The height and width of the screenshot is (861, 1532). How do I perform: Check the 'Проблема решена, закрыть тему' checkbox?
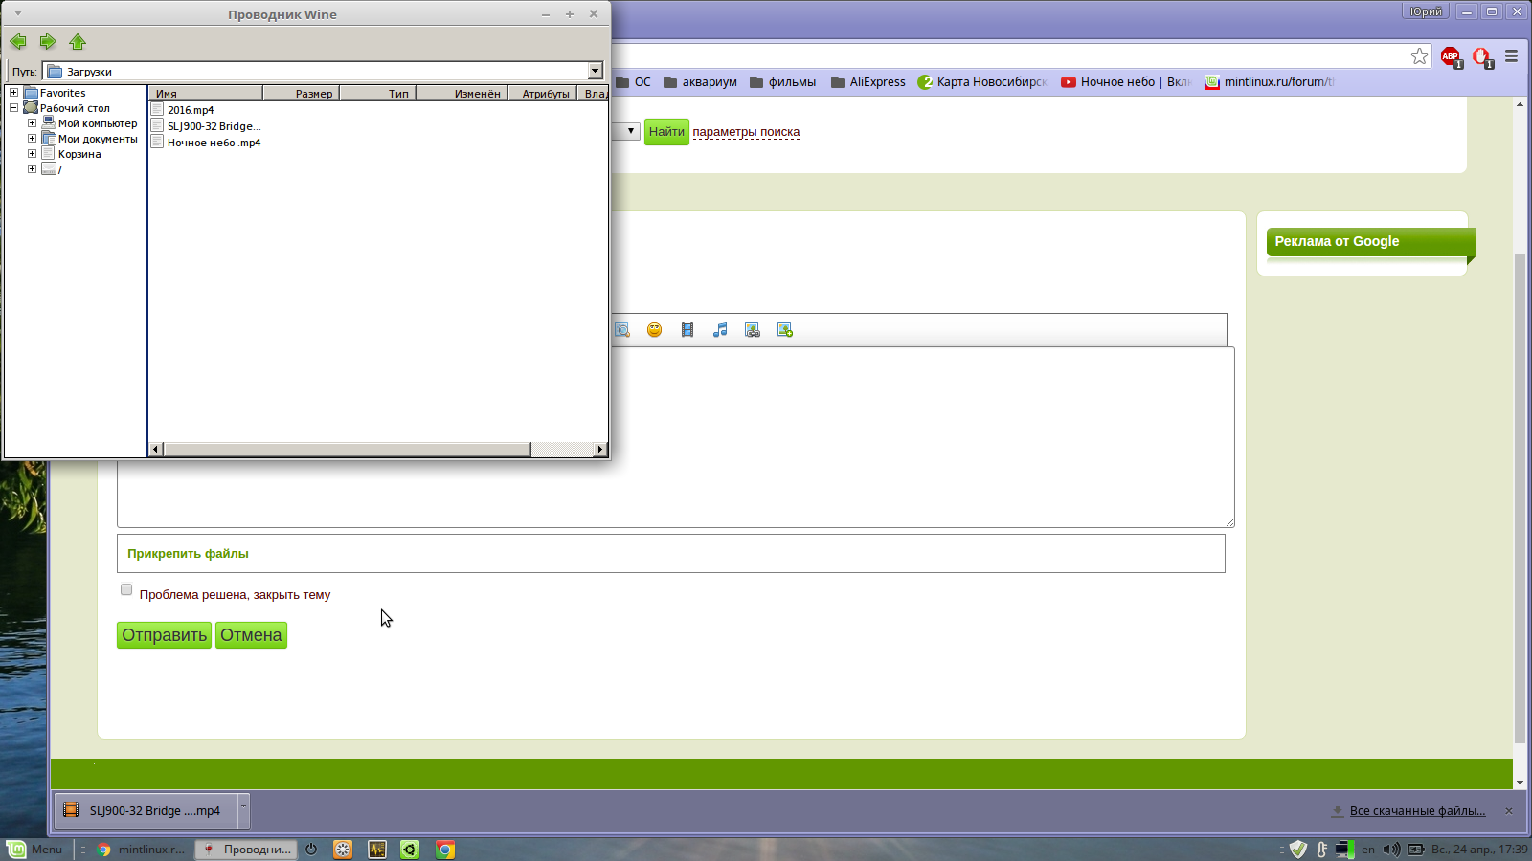126,590
